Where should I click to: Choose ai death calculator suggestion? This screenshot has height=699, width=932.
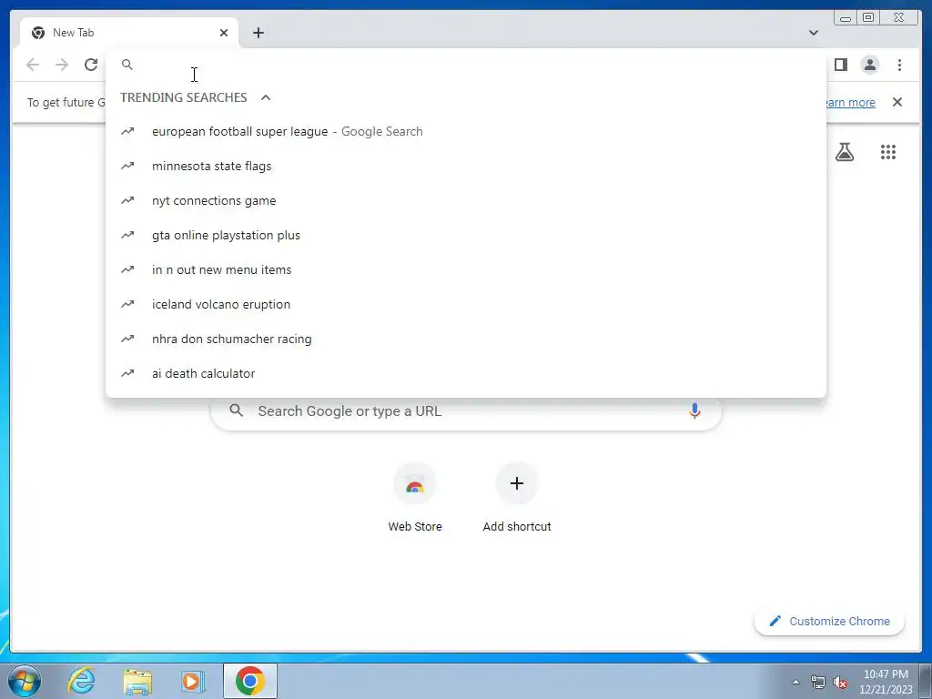point(465,373)
